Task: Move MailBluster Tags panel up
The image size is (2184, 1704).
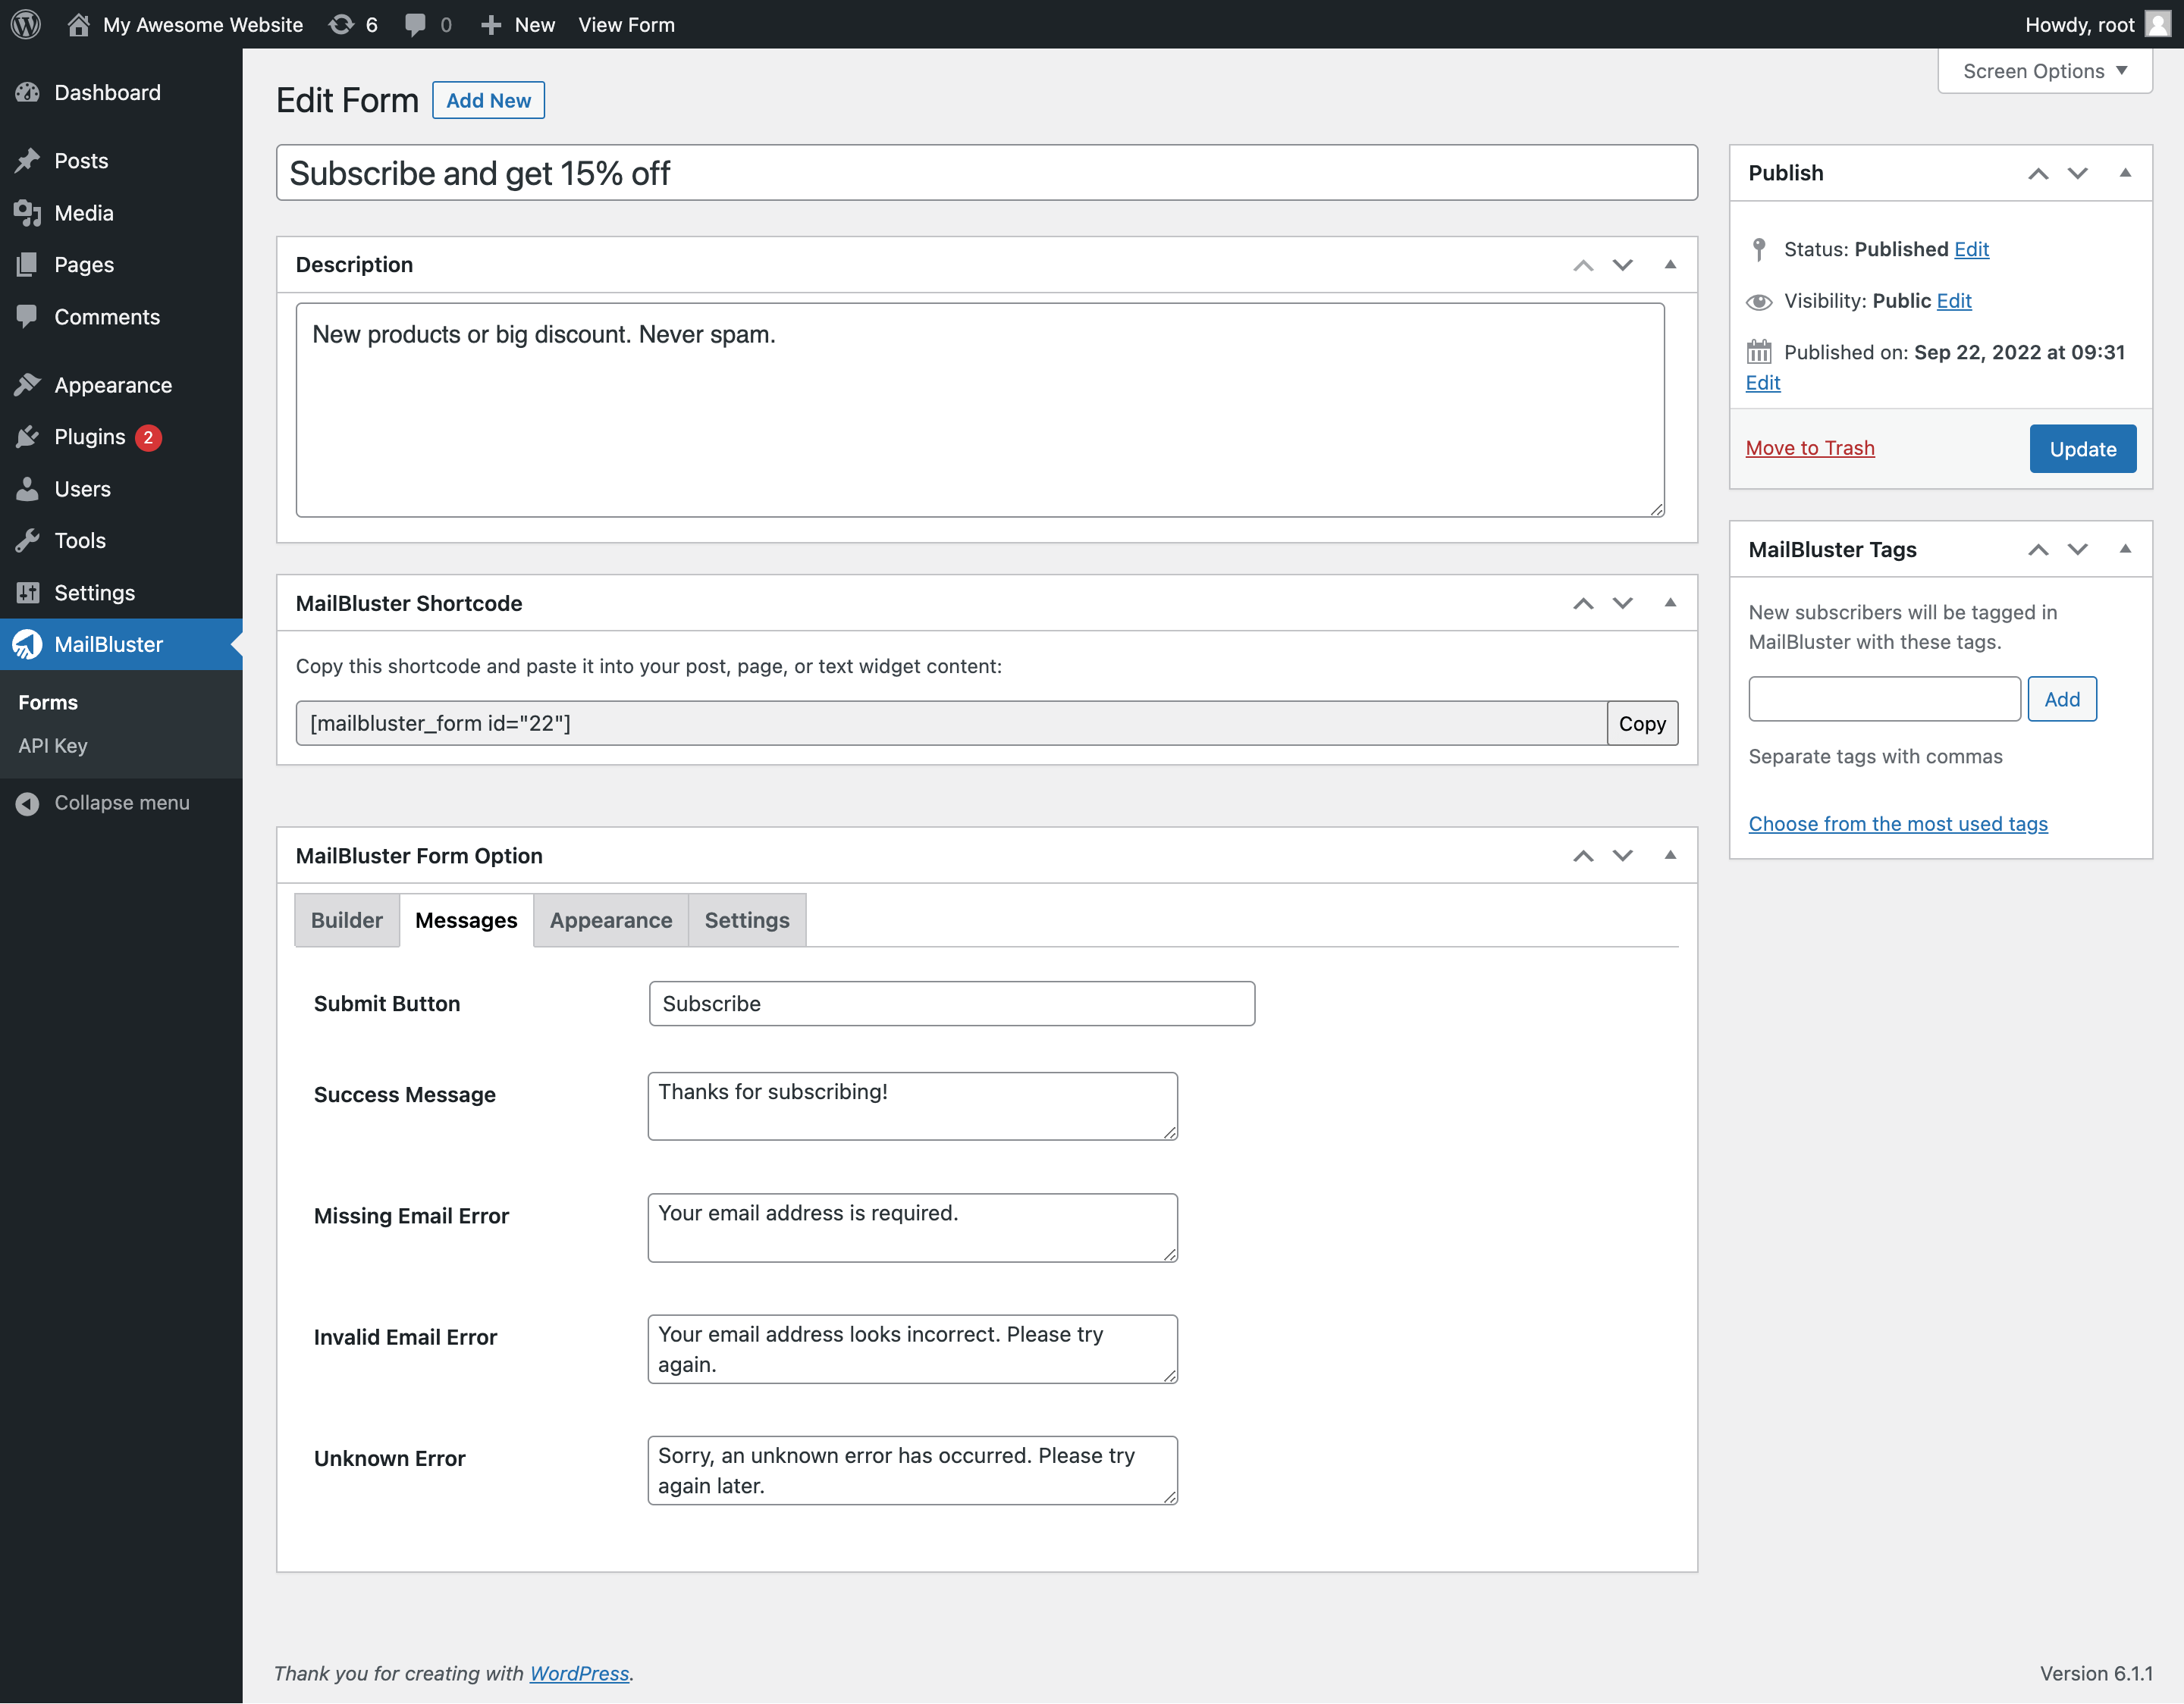Action: tap(2038, 550)
